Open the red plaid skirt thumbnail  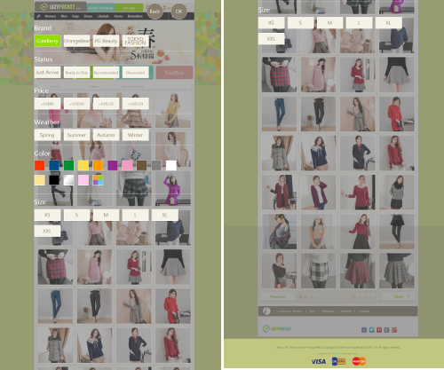point(358,271)
